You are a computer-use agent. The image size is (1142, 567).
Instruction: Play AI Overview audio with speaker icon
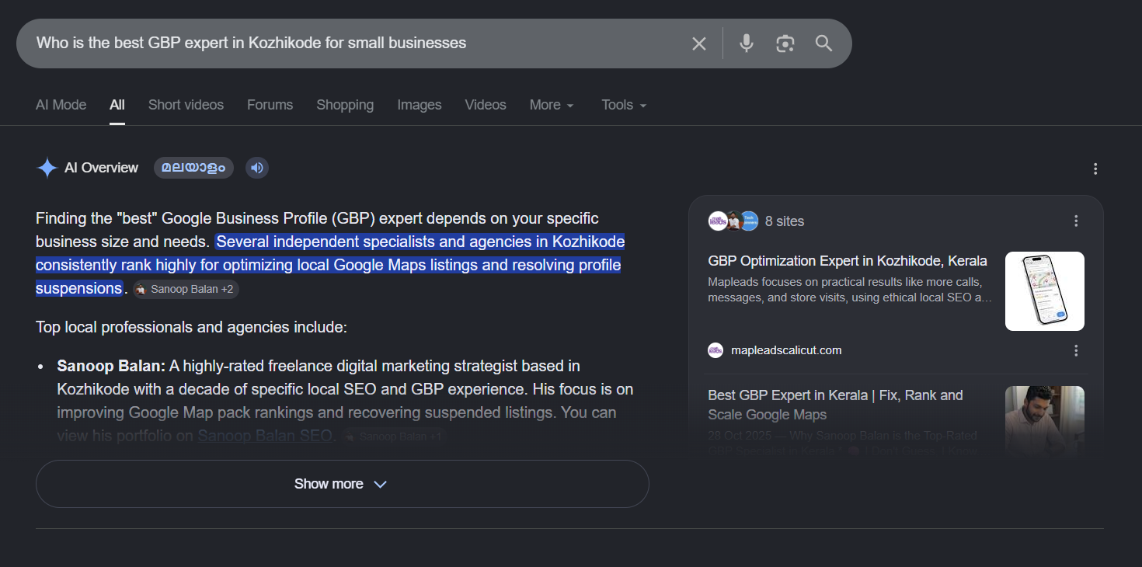(257, 168)
